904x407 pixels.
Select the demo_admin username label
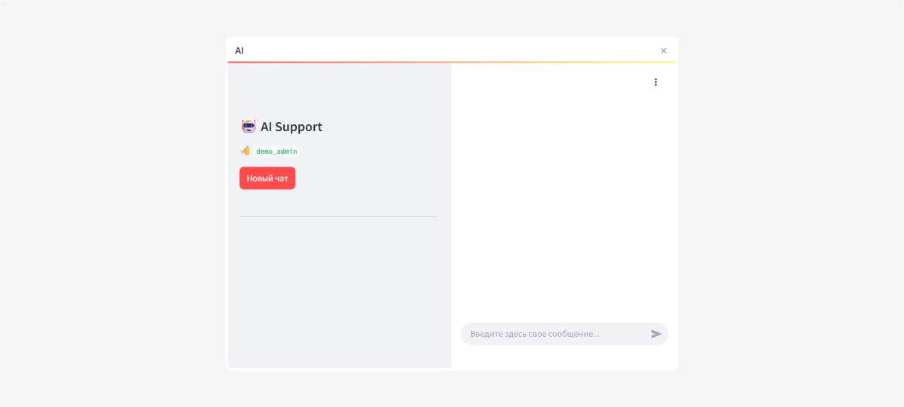[x=276, y=151]
